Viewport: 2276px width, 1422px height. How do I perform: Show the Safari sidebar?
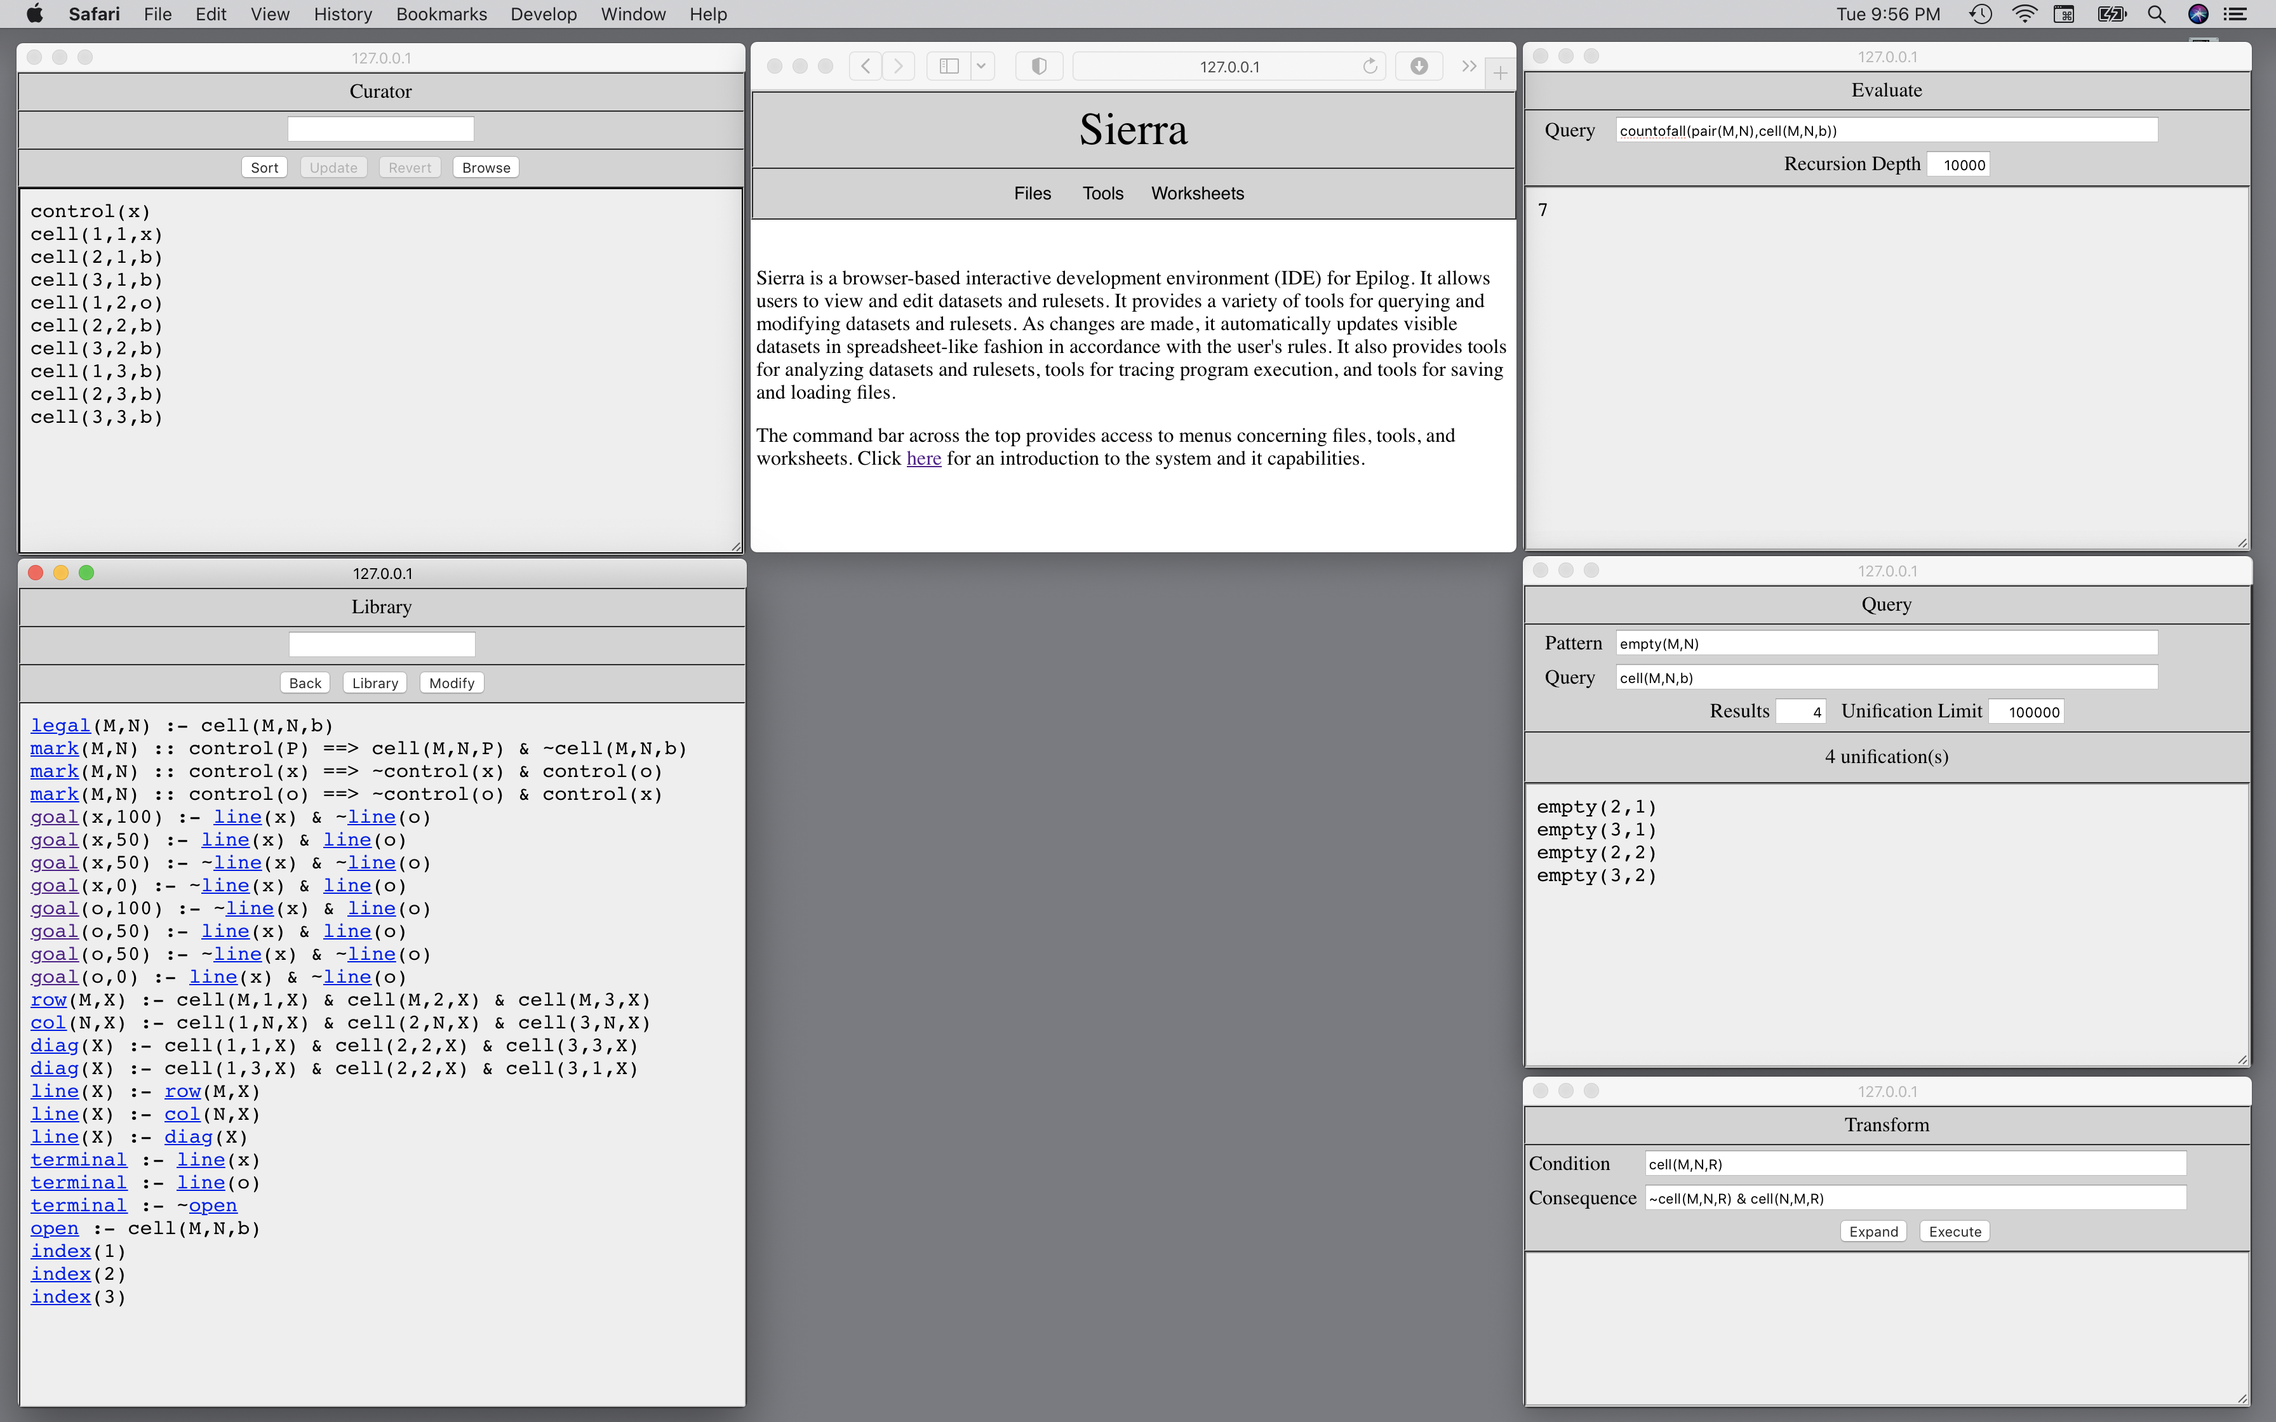[x=949, y=66]
